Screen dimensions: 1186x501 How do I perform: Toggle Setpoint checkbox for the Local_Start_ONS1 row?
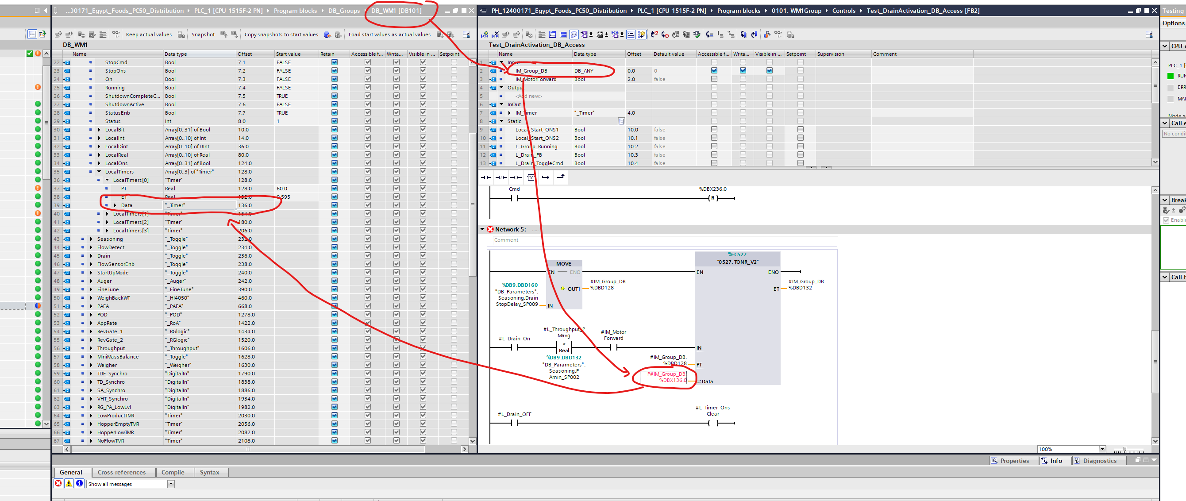tap(800, 129)
